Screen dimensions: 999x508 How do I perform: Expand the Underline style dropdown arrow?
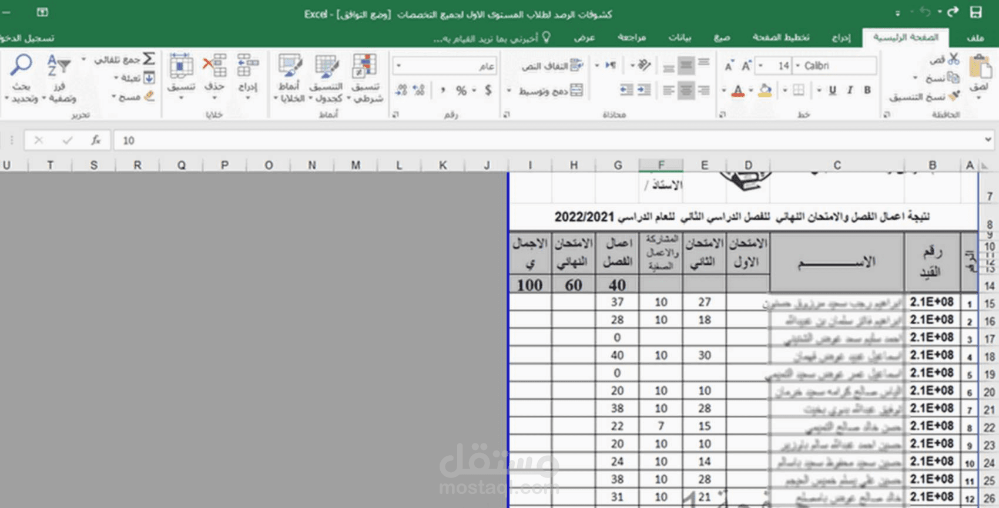(x=819, y=90)
